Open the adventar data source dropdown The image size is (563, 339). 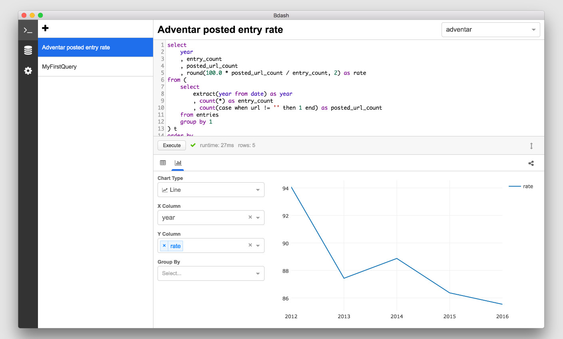[491, 30]
